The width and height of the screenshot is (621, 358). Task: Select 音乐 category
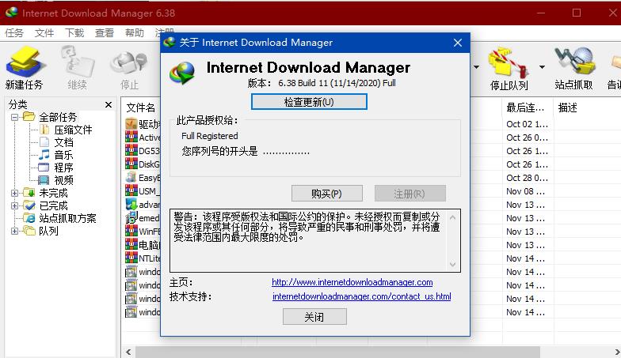coord(63,155)
